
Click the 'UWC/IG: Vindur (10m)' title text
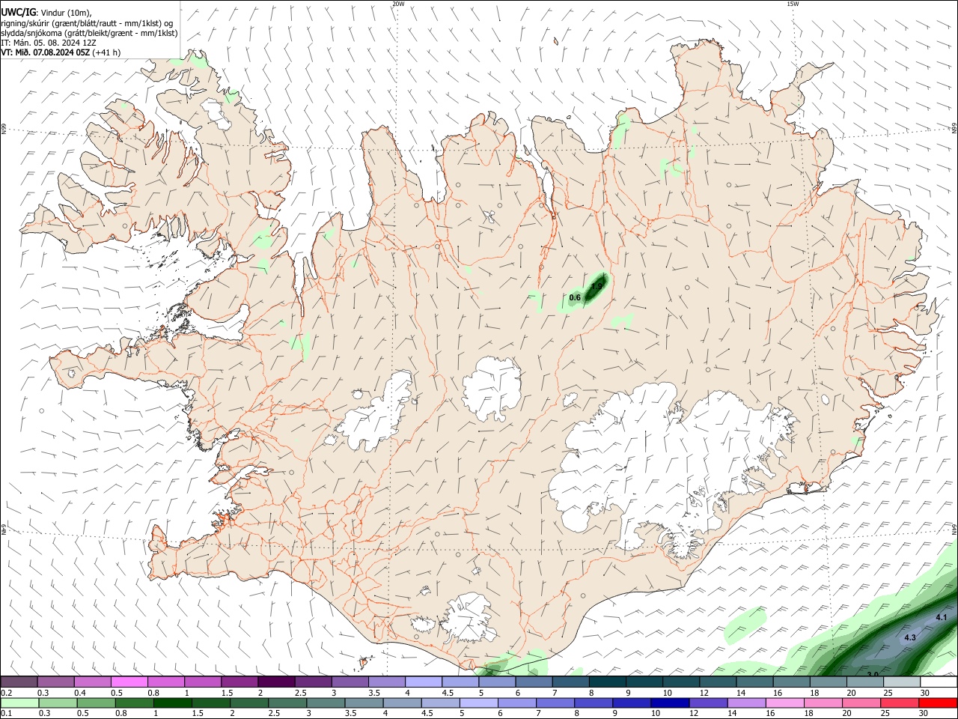point(45,12)
